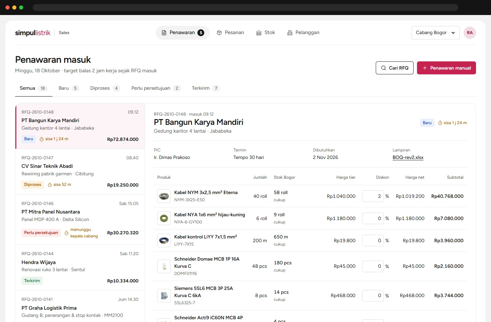The image size is (491, 322).
Task: Show the Perlu persetujuan tab
Action: coord(156,88)
